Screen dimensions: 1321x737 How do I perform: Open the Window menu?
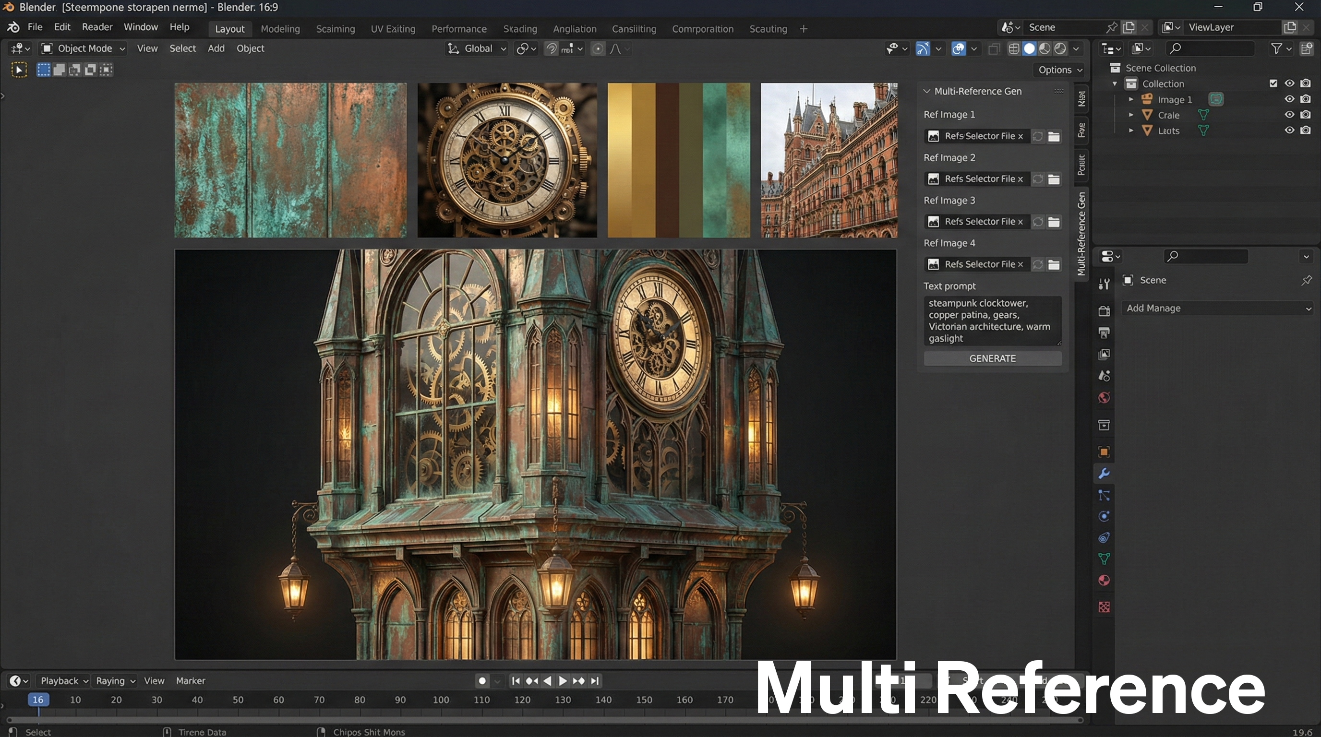tap(141, 27)
